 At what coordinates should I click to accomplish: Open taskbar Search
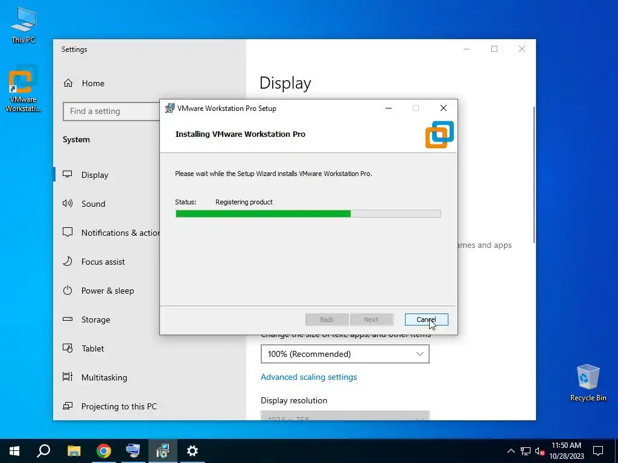point(43,451)
